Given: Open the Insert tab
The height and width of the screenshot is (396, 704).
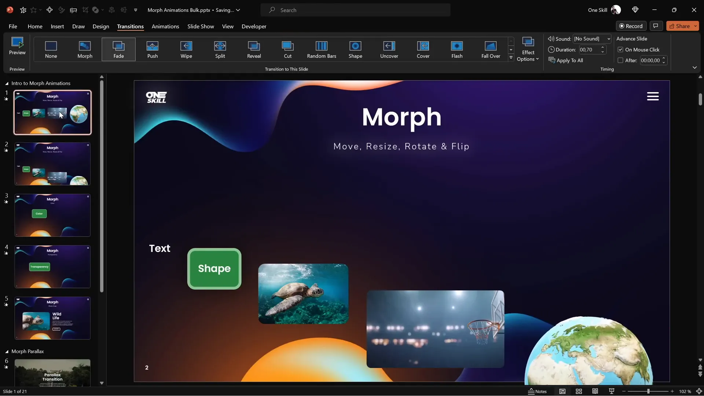Looking at the screenshot, I should 57,26.
